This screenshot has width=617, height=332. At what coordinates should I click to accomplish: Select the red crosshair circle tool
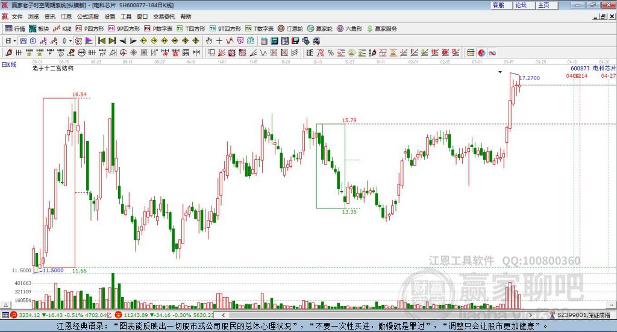tap(123, 52)
